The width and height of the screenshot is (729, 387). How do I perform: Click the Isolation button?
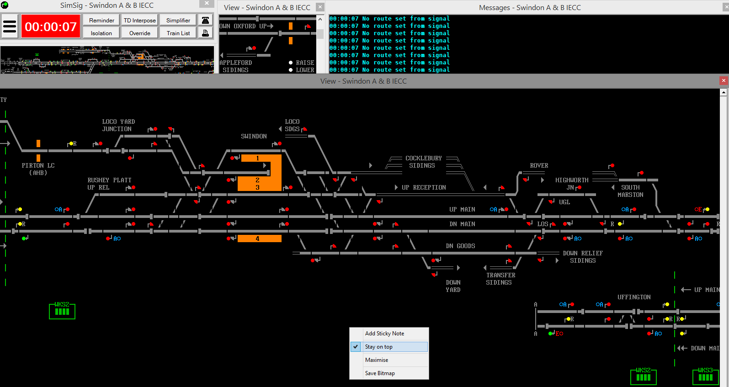tap(101, 33)
